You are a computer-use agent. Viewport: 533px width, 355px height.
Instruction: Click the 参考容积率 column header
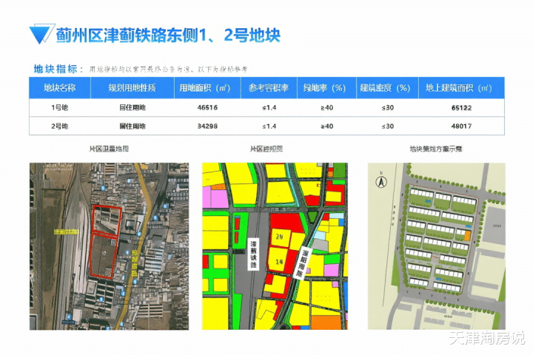269,88
